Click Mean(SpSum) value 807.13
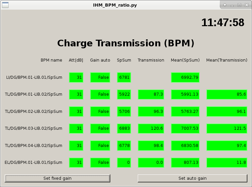The width and height of the screenshot is (252, 187). 185,163
